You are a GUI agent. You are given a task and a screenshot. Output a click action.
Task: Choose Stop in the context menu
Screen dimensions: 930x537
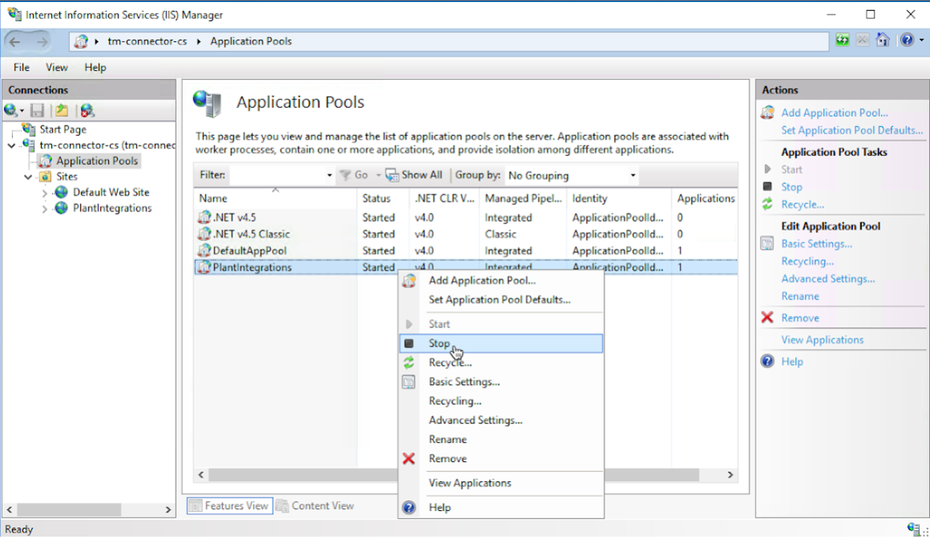pos(439,343)
